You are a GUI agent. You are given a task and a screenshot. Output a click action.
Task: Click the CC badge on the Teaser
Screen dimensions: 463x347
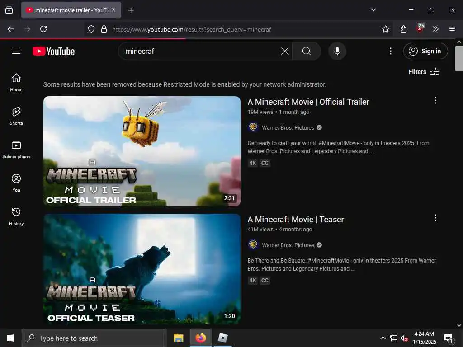coord(265,280)
